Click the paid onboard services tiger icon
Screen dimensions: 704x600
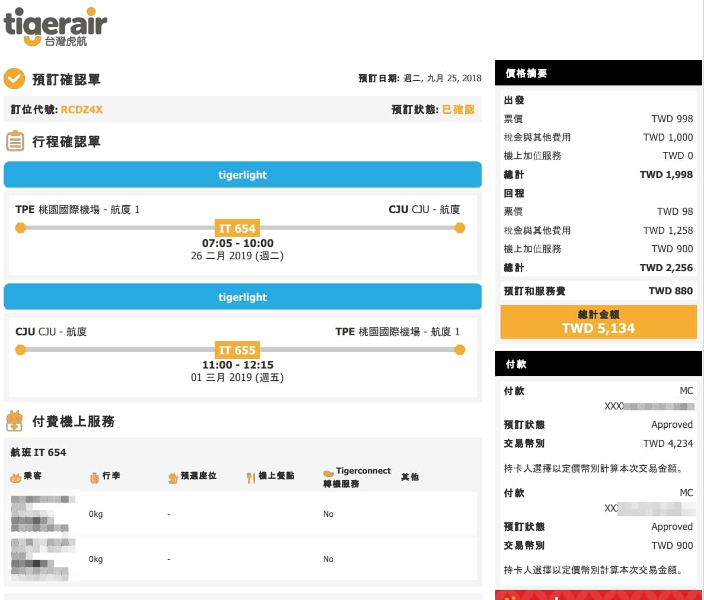coord(14,421)
